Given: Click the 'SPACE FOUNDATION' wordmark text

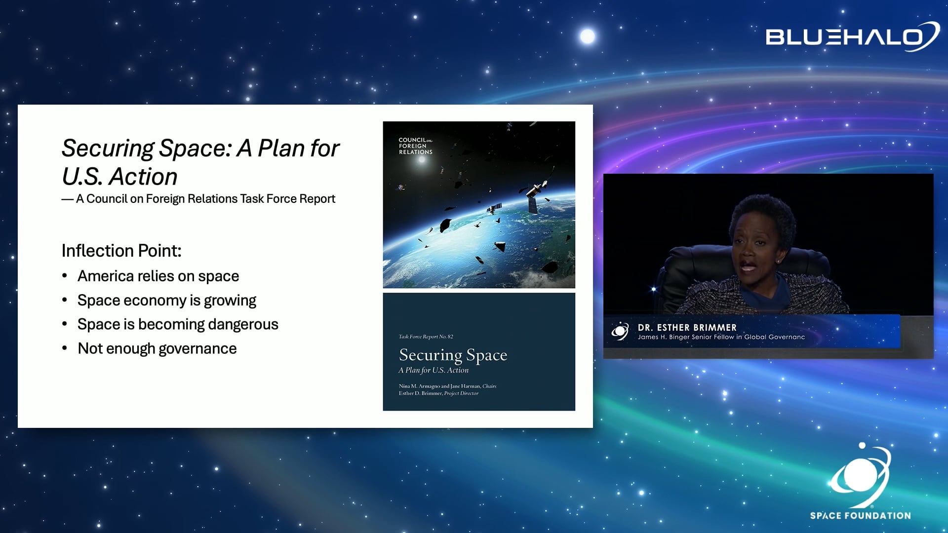Looking at the screenshot, I should 861,516.
